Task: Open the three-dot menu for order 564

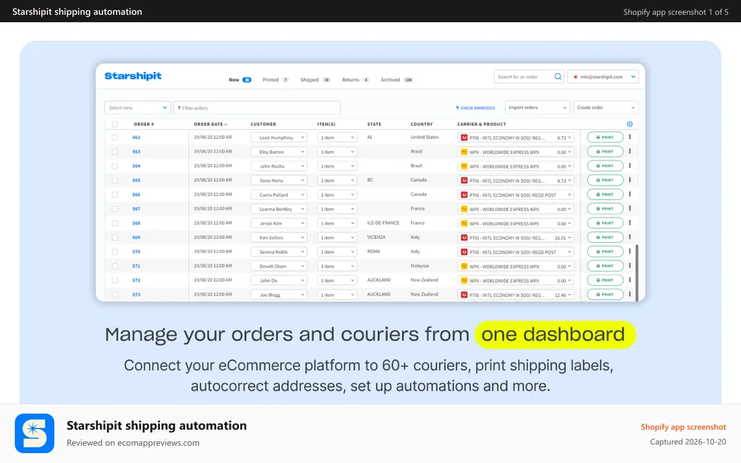Action: click(630, 165)
